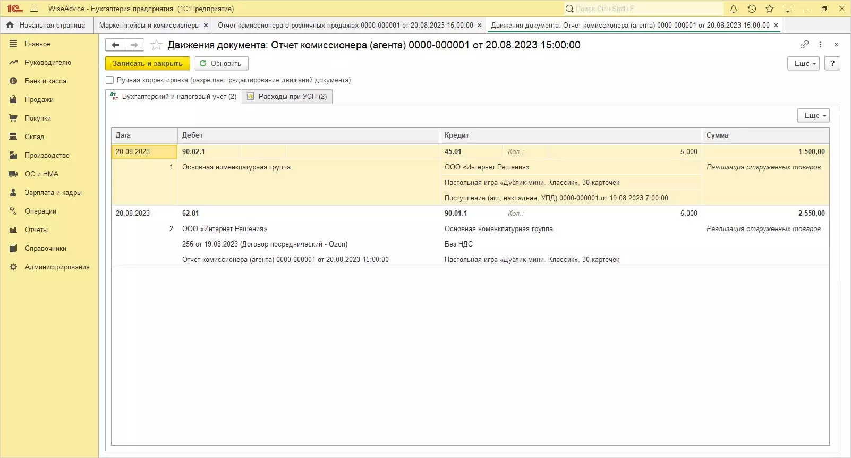Select the sum 1 500,00 cell
The height and width of the screenshot is (458, 851).
pos(765,151)
